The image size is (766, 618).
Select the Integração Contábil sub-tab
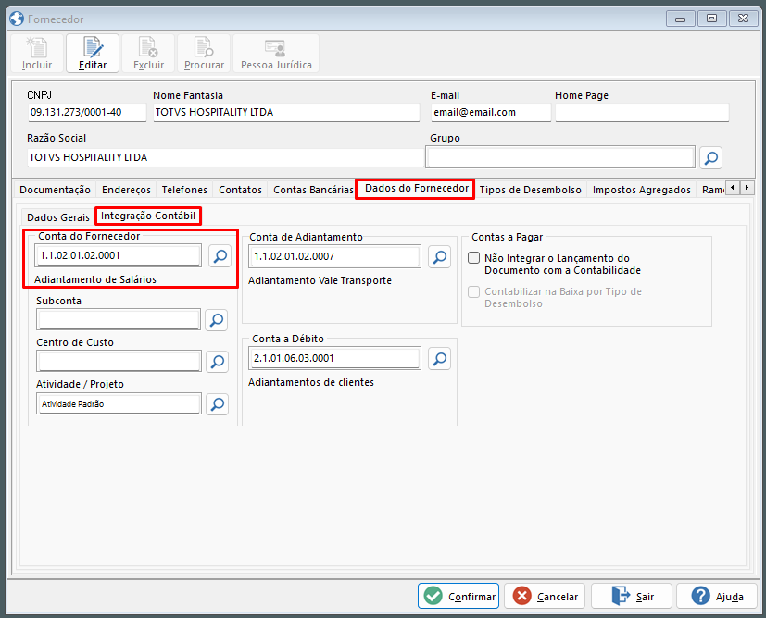tap(148, 216)
